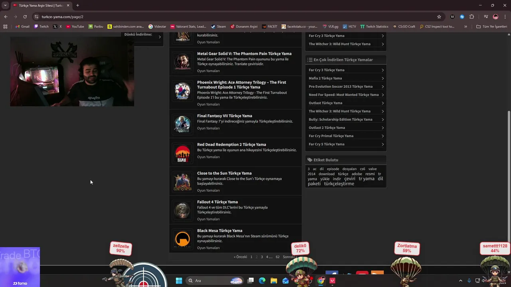Open Fallout 4 Türkçe Yama title

coord(217,202)
